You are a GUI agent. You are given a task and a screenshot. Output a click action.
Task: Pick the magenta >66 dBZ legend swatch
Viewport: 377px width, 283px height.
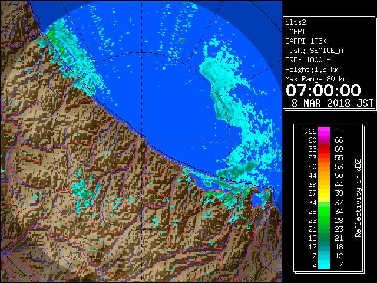[324, 131]
